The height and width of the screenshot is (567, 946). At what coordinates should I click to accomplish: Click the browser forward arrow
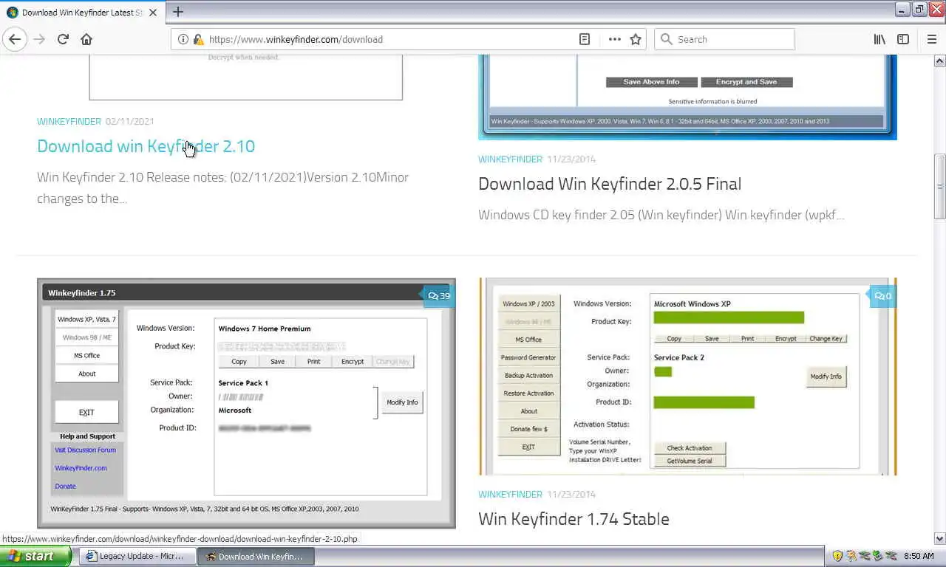click(39, 39)
